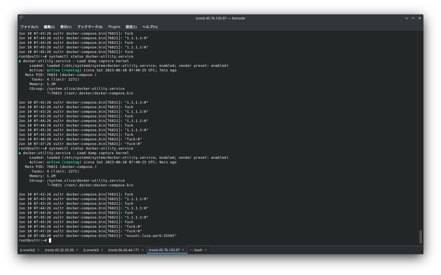The height and width of the screenshot is (275, 441).
Task: Click the terminal vertical scrollbar handle
Action: (x=420, y=237)
